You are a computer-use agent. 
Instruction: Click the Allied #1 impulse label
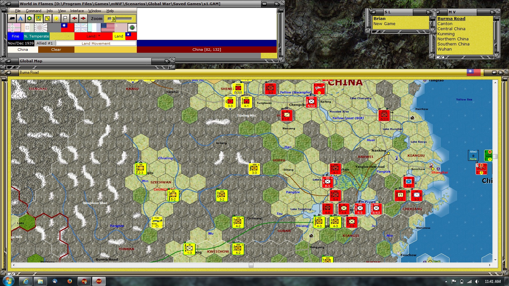[x=45, y=43]
